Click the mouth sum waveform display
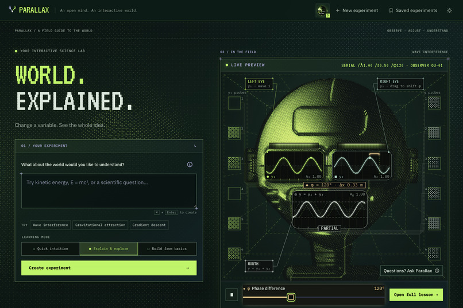The image size is (463, 308). tap(330, 209)
